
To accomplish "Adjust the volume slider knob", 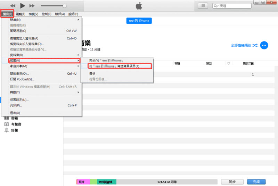I will tap(64, 6).
